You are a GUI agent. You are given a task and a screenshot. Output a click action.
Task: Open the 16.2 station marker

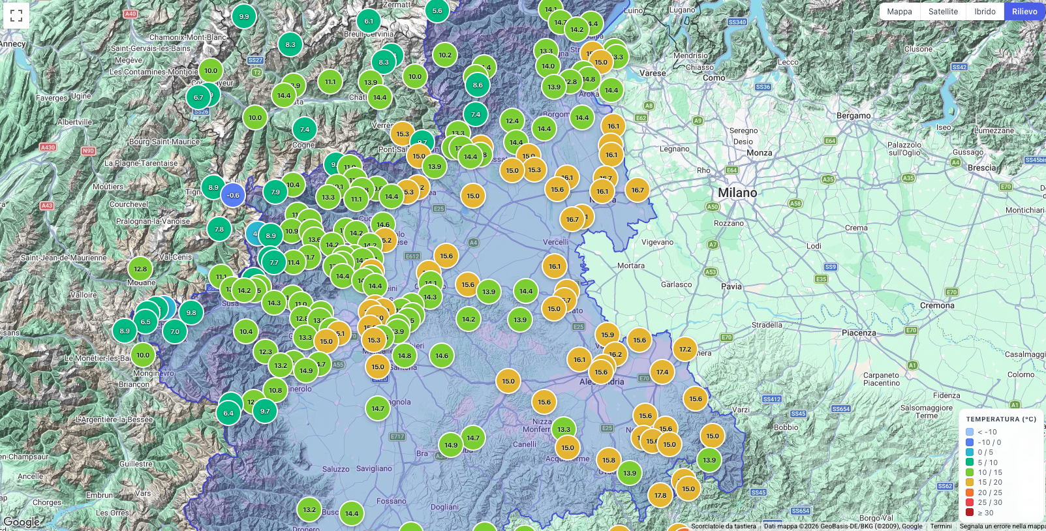(x=615, y=355)
